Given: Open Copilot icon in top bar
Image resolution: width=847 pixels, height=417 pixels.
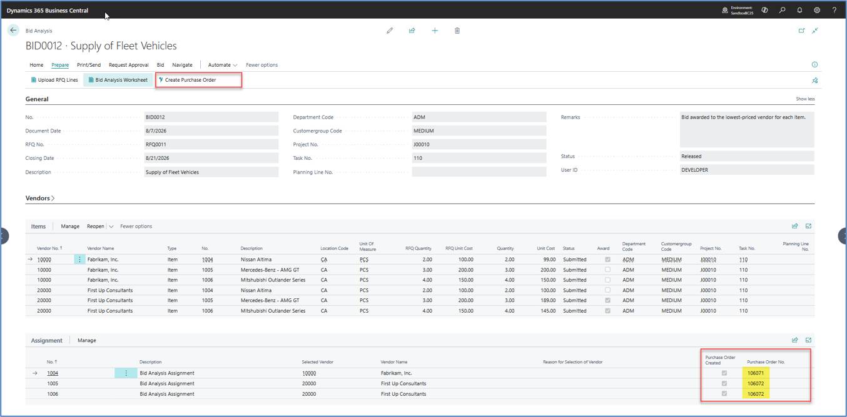Looking at the screenshot, I should [x=764, y=10].
